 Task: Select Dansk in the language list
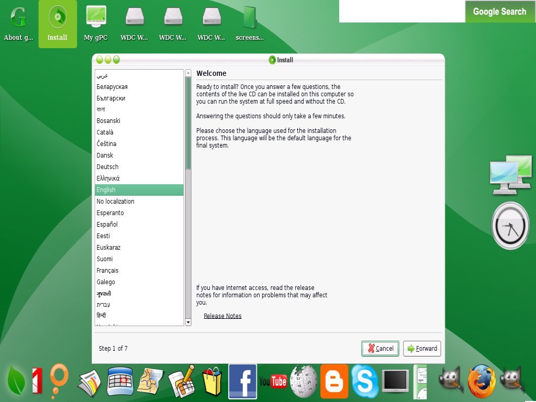(x=139, y=155)
